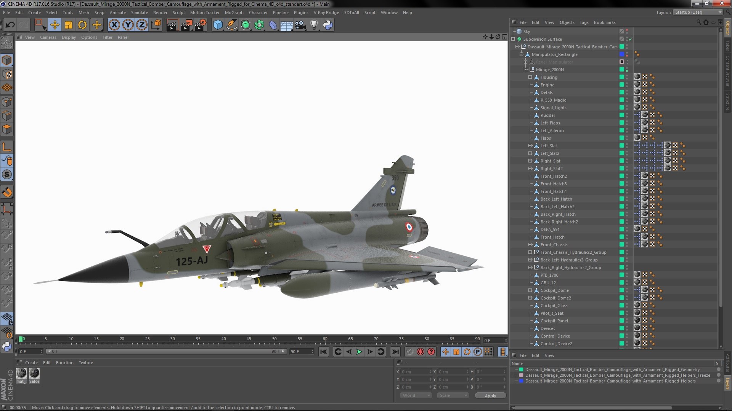Select the Live Selection tool
The height and width of the screenshot is (411, 732).
click(x=40, y=25)
